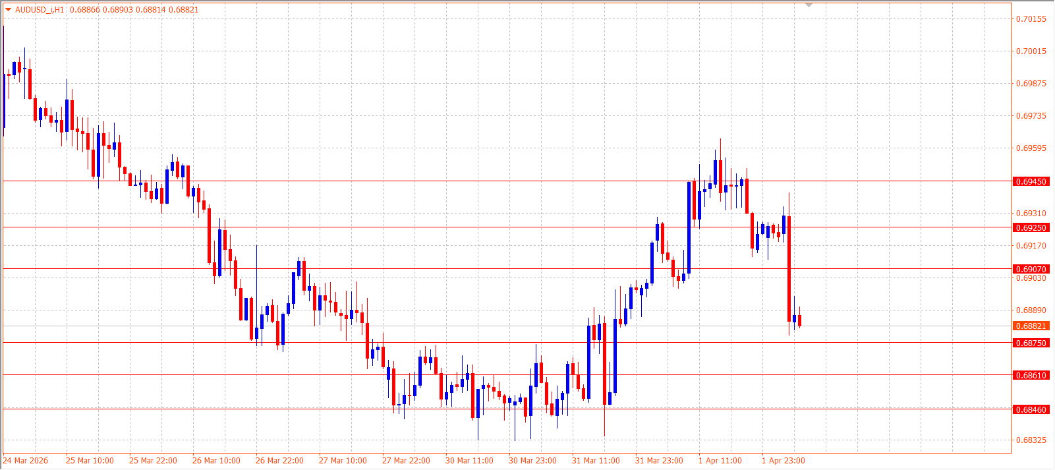Click the 26 Mar 22:00 time label
The height and width of the screenshot is (470, 1055).
point(279,461)
